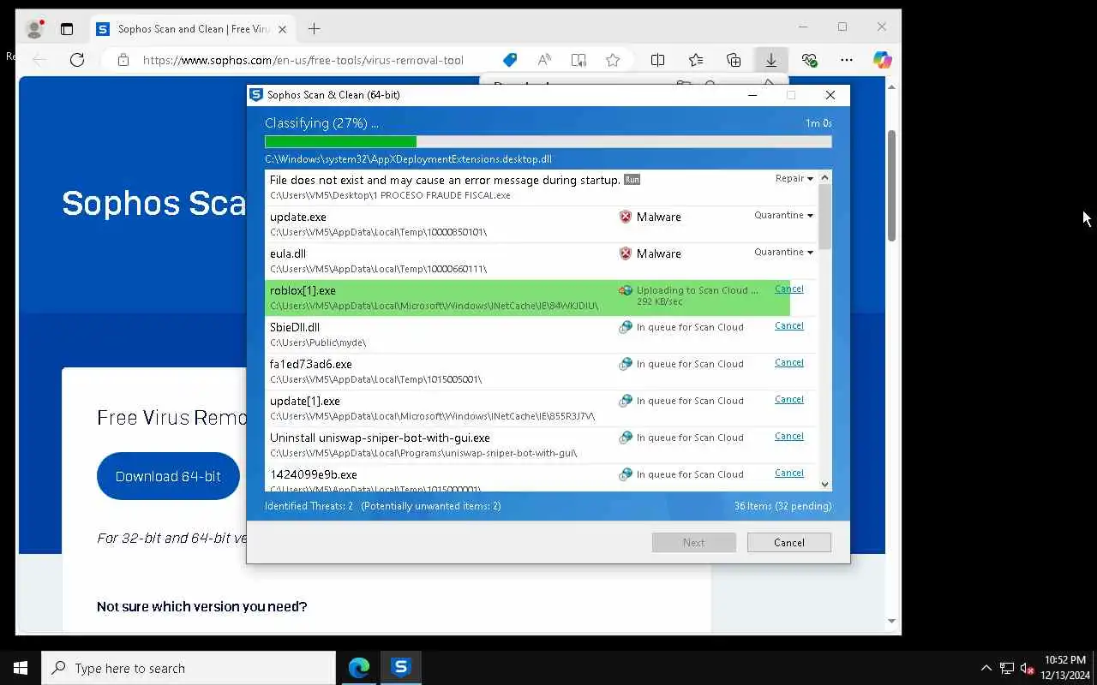Image resolution: width=1097 pixels, height=685 pixels.
Task: Open Quarantine dropdown for eula.dll
Action: (783, 253)
